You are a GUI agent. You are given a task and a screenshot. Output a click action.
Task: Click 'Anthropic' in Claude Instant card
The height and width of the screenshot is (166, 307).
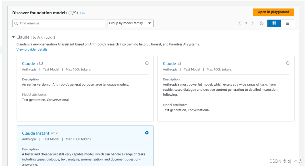(29, 139)
